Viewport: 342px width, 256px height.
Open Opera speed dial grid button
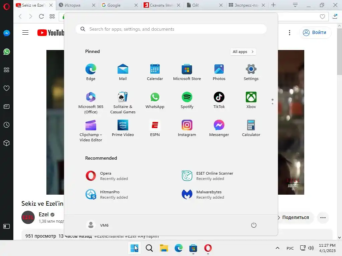[x=52, y=16]
